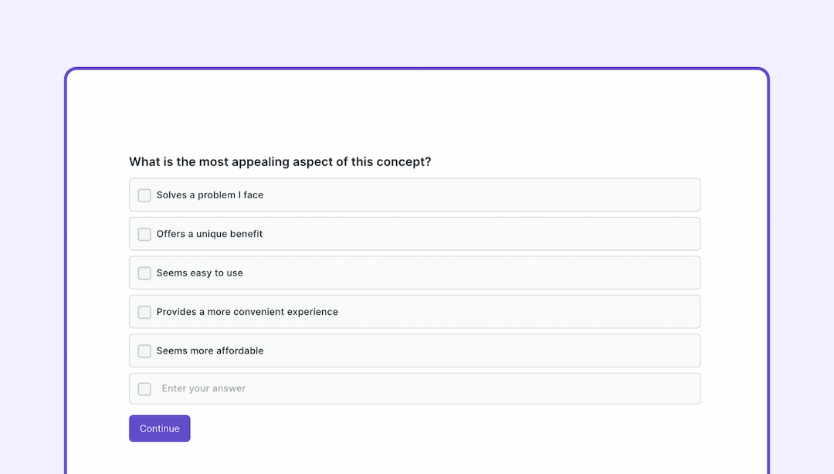Check the 'Solves a problem I face' checkbox
The width and height of the screenshot is (834, 474).
[144, 195]
